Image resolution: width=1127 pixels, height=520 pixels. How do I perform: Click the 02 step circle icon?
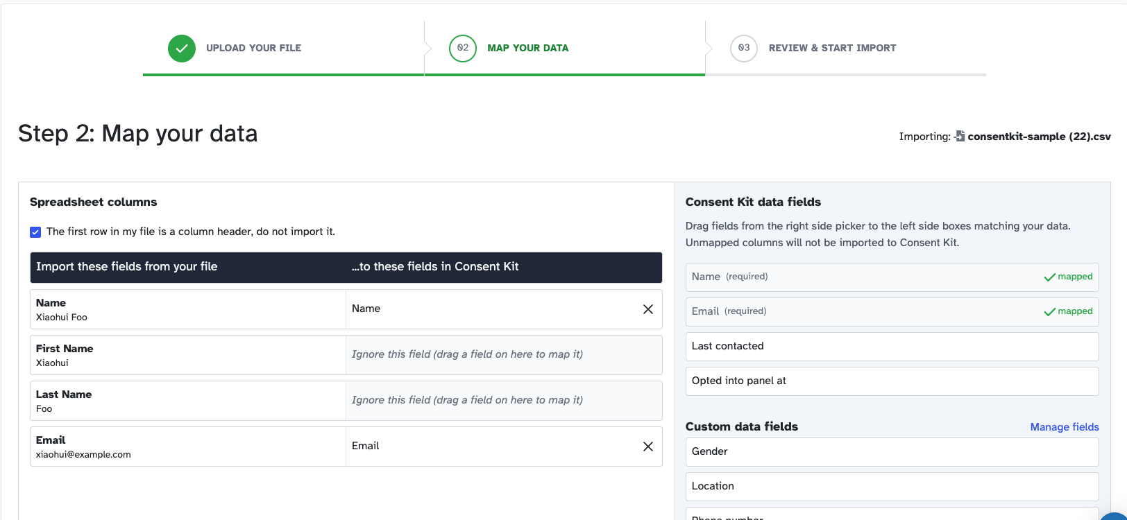point(463,49)
